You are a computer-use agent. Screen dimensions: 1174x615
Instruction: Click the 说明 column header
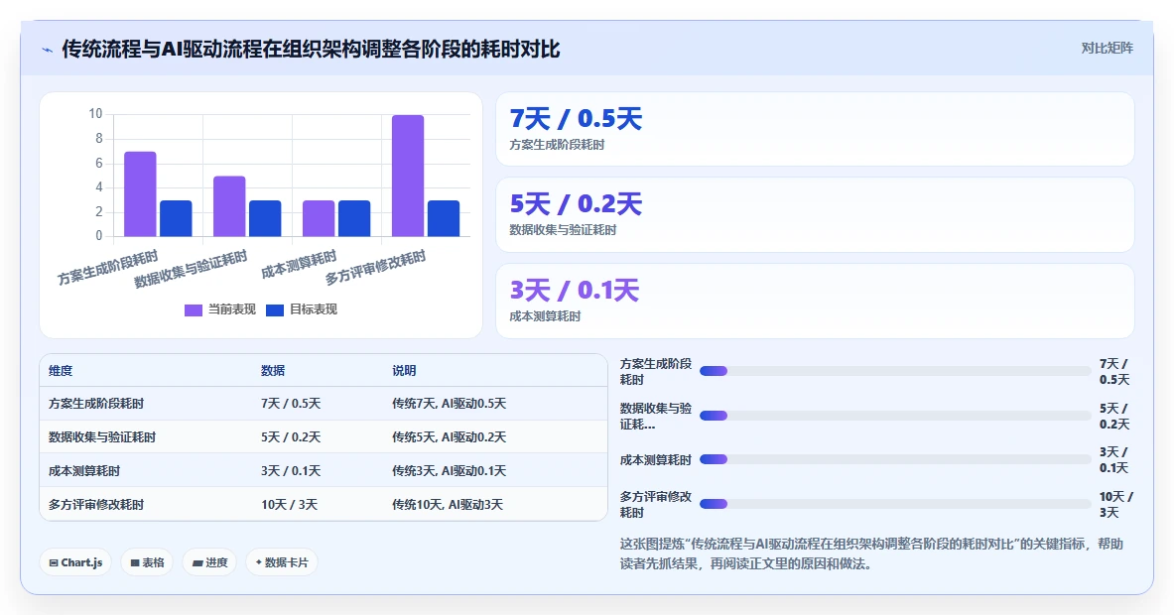point(404,370)
